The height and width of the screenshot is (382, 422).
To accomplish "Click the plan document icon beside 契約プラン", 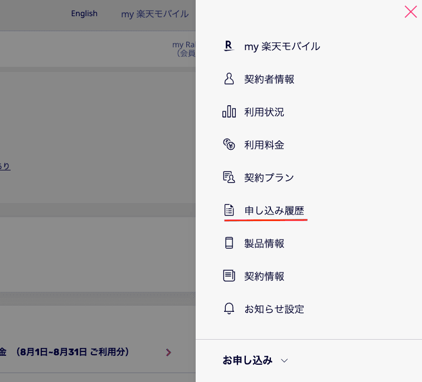I will [x=229, y=177].
